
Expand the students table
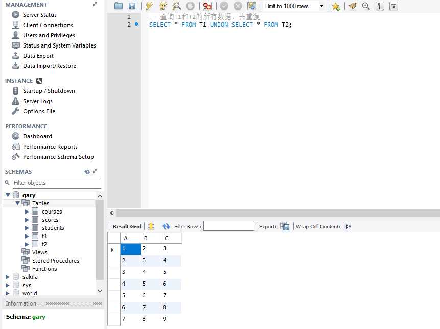click(x=27, y=228)
